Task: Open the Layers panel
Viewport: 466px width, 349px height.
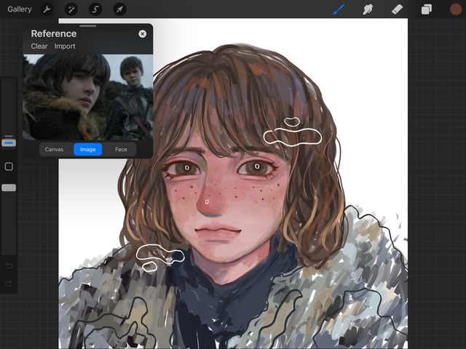Action: point(427,9)
